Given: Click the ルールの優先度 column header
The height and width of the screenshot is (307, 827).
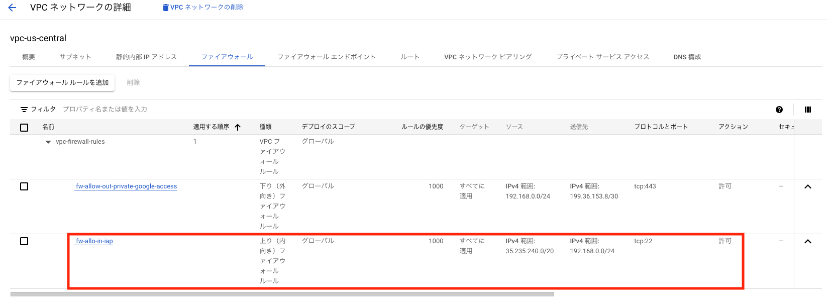Looking at the screenshot, I should point(422,127).
